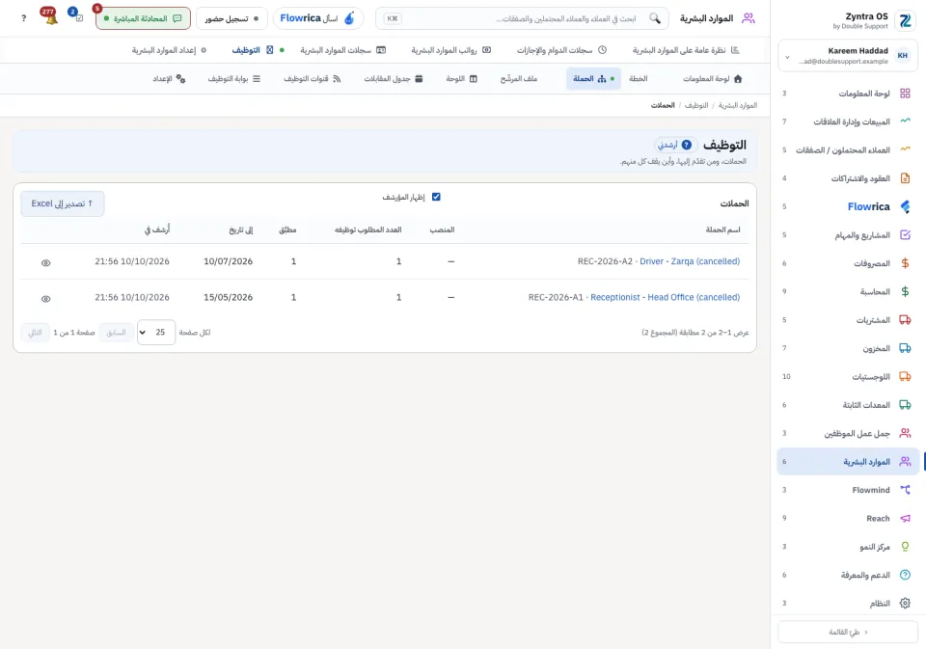Click the المشتريات truck icon
This screenshot has width=926, height=649.
pos(905,320)
